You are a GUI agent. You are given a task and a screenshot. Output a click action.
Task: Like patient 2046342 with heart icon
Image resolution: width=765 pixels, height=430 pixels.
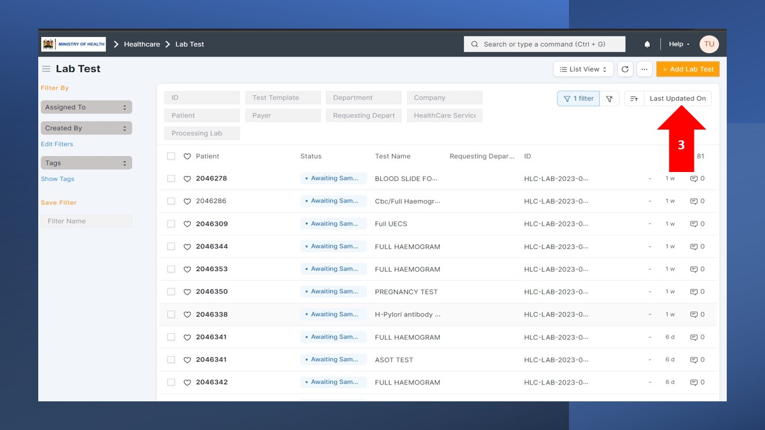tap(187, 382)
